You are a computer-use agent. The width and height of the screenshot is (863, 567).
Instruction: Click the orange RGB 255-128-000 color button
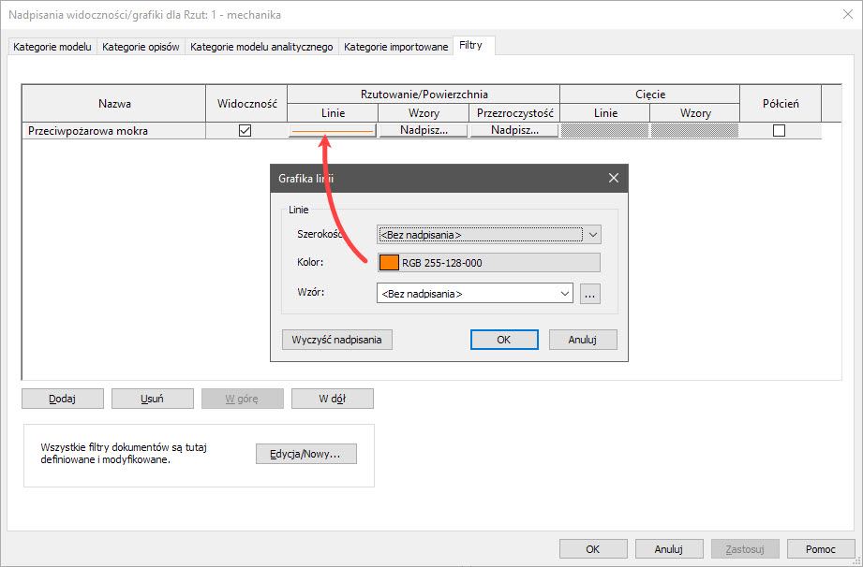pos(488,263)
